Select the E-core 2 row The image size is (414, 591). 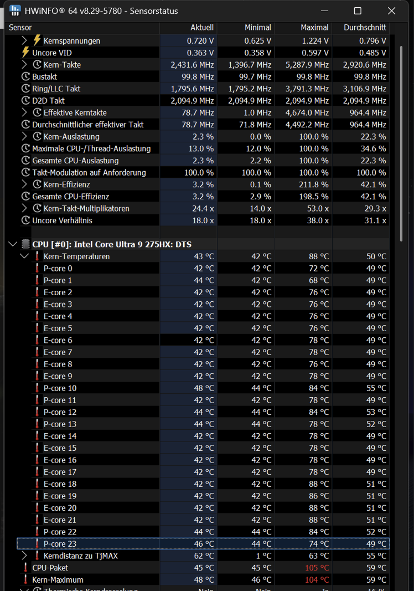pyautogui.click(x=204, y=292)
